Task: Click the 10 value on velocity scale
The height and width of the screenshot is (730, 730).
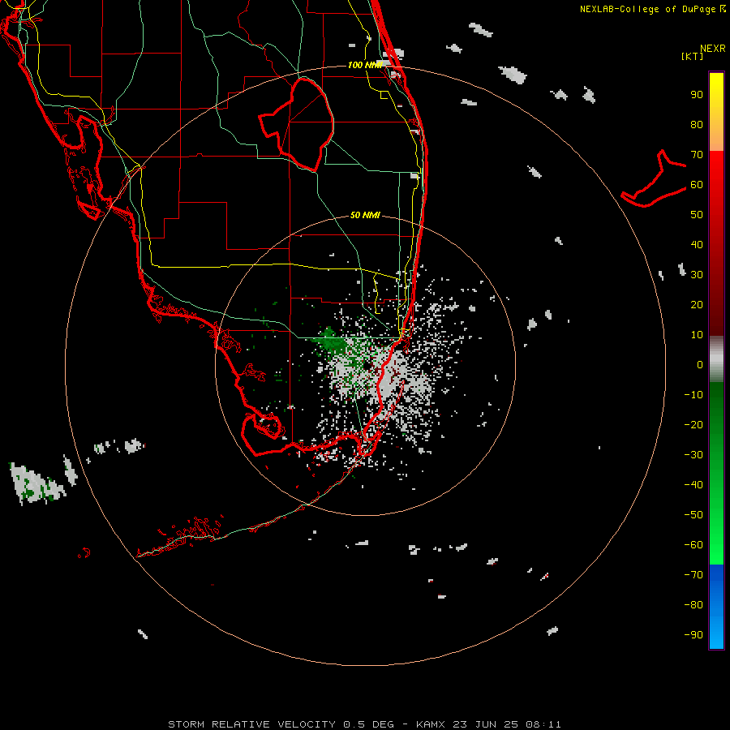Action: 697,335
